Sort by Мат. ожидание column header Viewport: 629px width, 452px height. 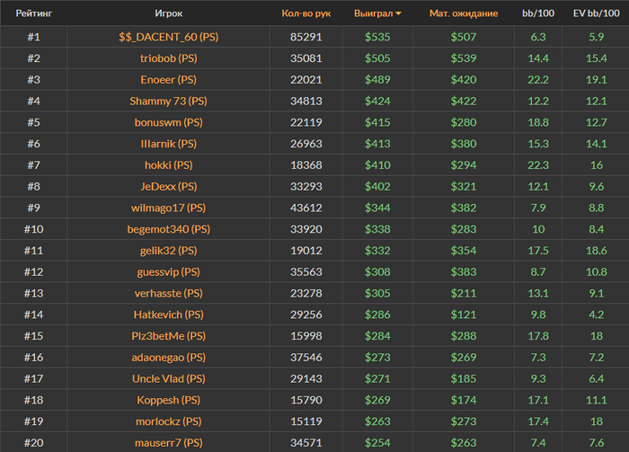[x=464, y=14]
